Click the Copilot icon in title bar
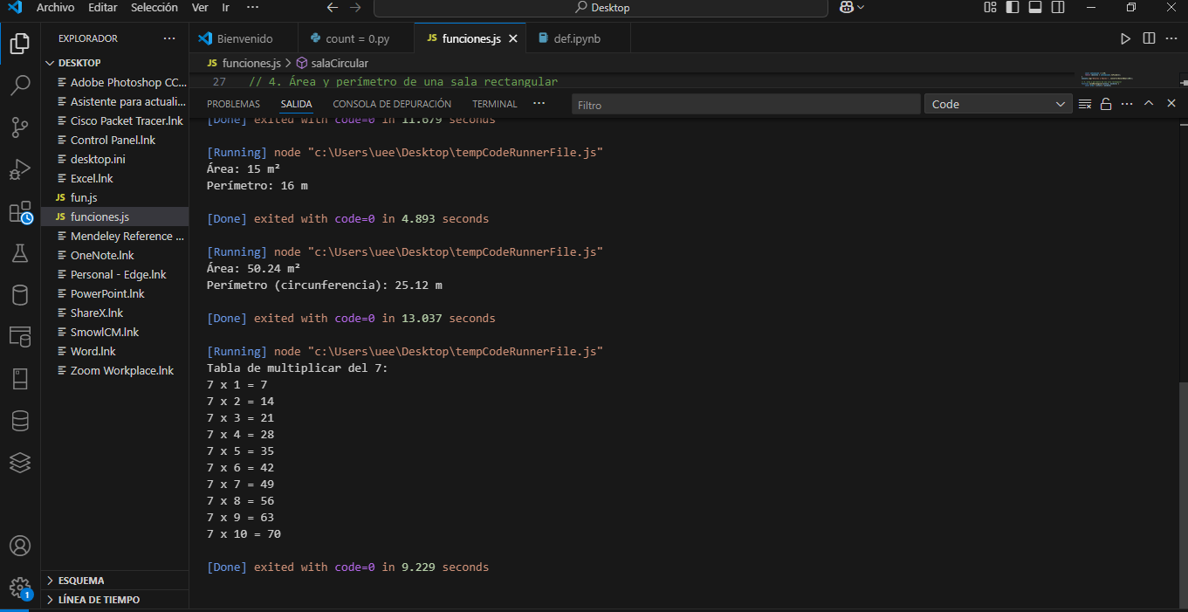The height and width of the screenshot is (612, 1188). pyautogui.click(x=846, y=7)
